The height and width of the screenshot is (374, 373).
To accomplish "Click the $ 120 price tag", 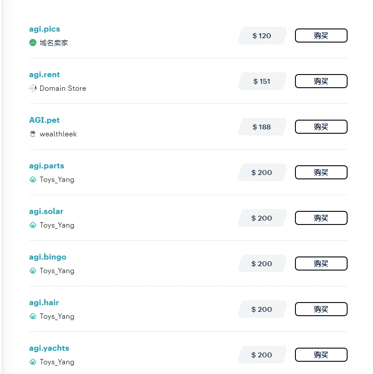I will click(x=262, y=36).
